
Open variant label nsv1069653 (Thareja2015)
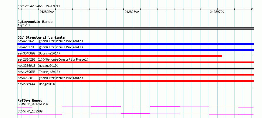pos(39,72)
